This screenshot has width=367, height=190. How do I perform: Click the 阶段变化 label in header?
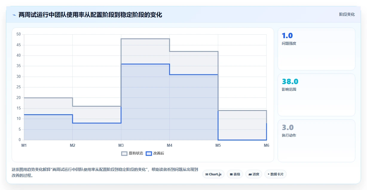pos(347,14)
